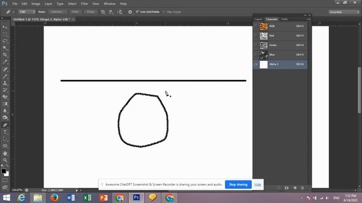Change screen mode icon
This screenshot has height=203, width=362.
tap(5, 187)
